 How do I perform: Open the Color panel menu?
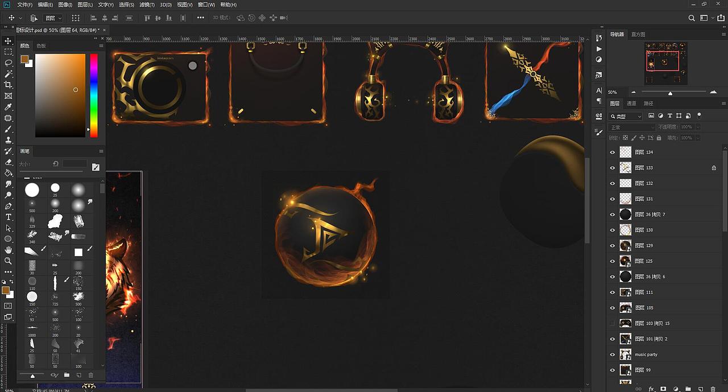point(101,46)
